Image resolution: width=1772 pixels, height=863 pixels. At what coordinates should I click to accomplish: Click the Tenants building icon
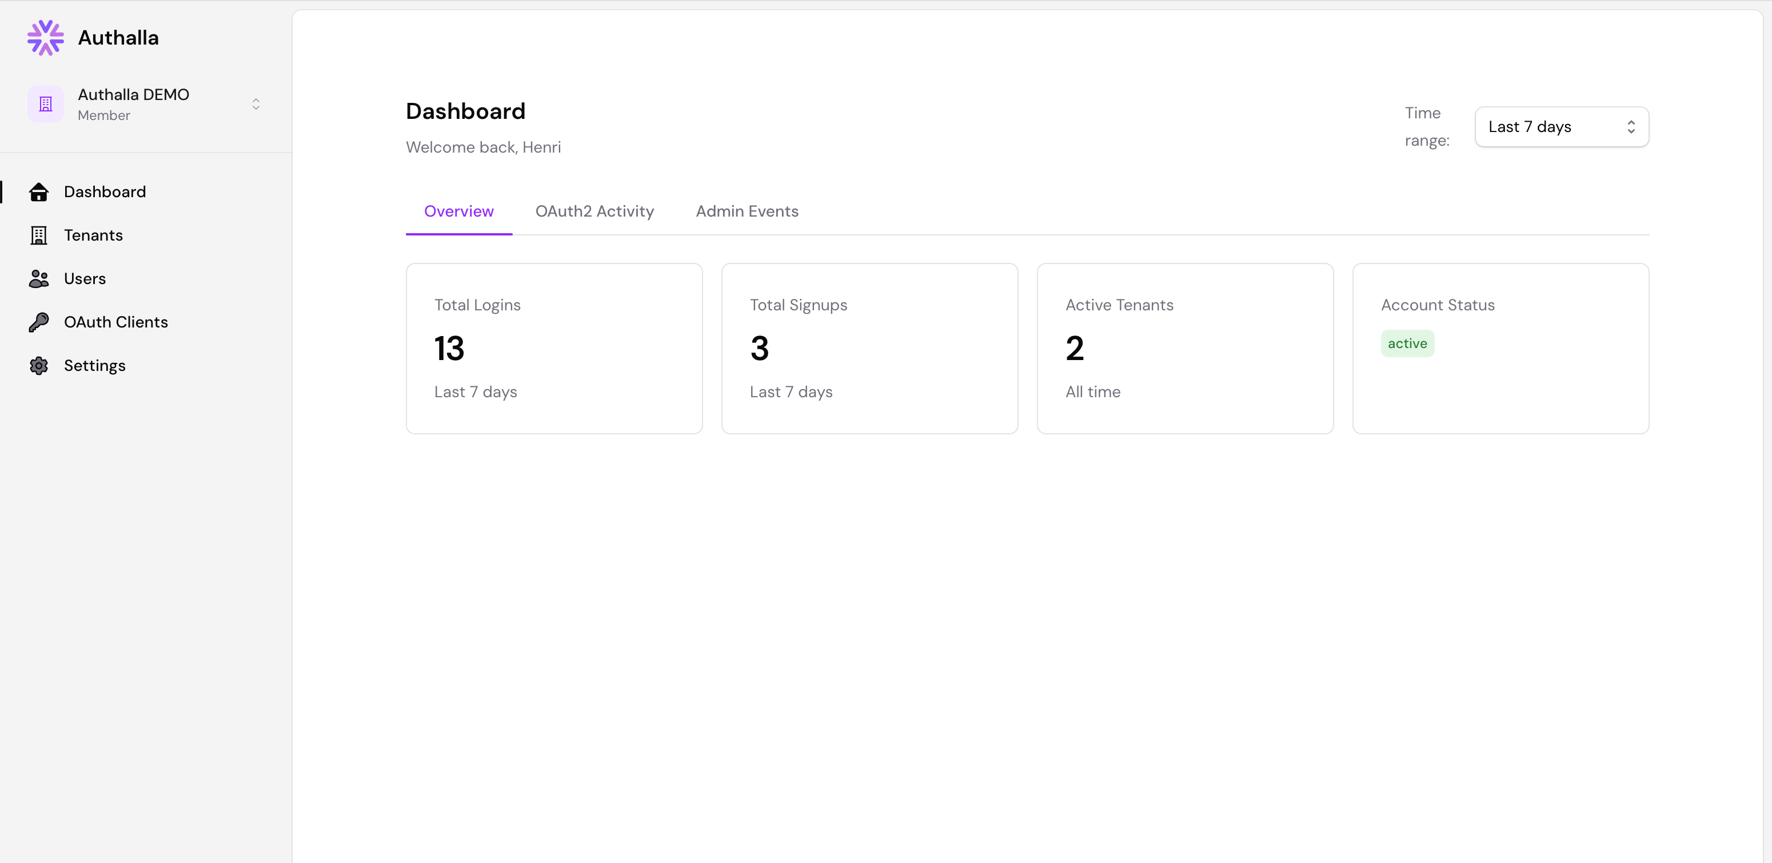[x=38, y=235]
